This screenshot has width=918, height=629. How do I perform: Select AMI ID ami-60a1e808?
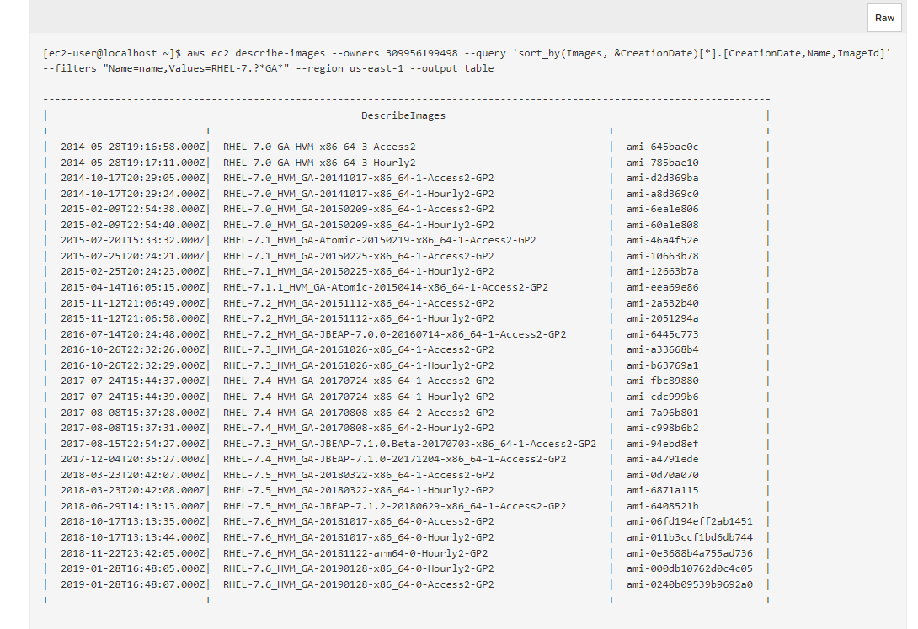(662, 225)
